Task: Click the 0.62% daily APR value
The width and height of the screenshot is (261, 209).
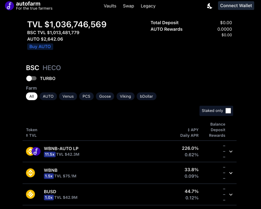Action: [x=191, y=155]
